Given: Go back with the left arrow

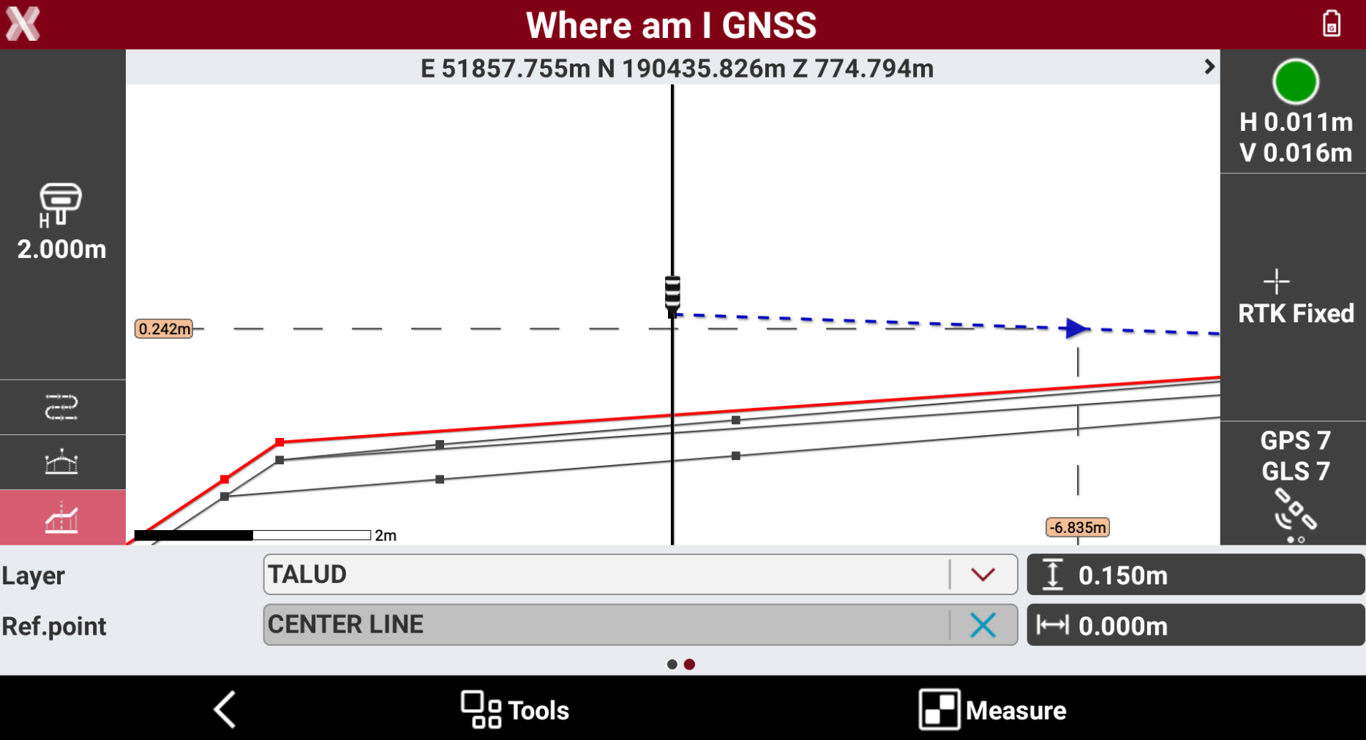Looking at the screenshot, I should coord(225,709).
